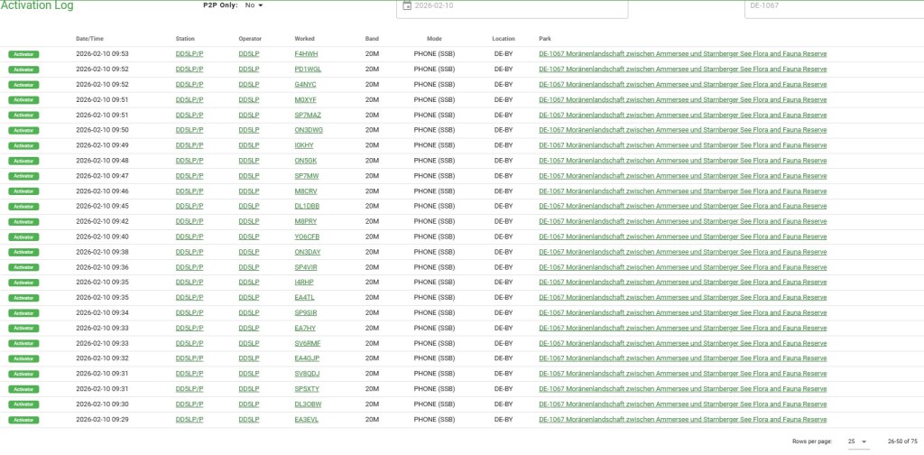Click the Activator badge in the F4HWH row

coord(23,54)
